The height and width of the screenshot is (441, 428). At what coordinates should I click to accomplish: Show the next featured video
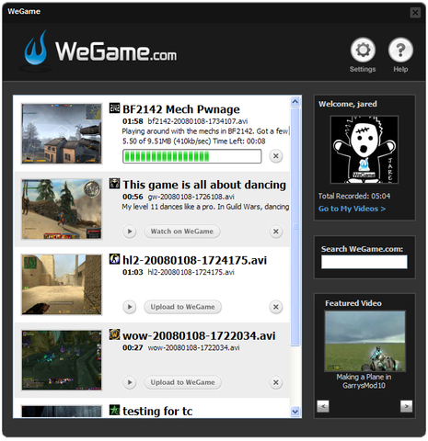click(406, 406)
